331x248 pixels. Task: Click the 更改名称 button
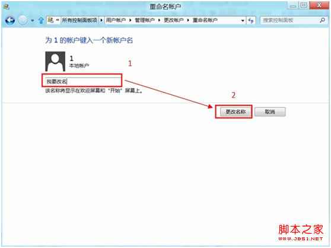(235, 112)
